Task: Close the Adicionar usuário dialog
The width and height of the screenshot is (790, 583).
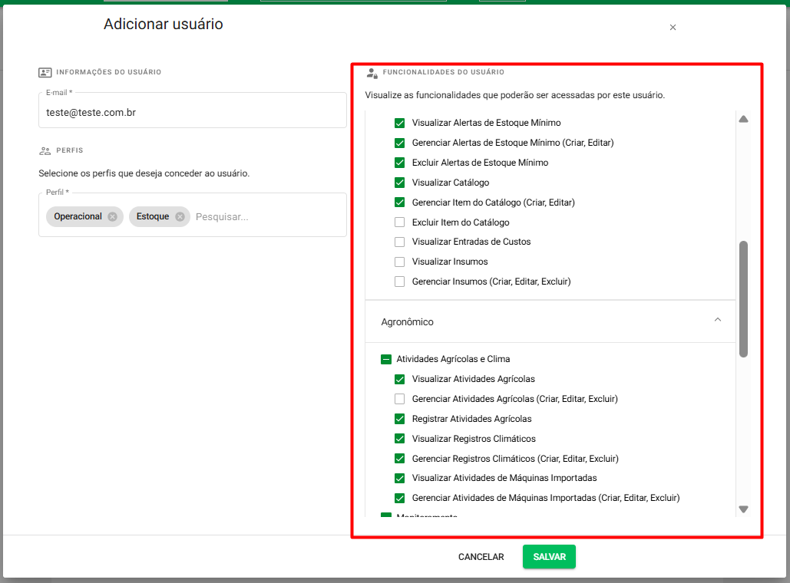Action: point(673,28)
